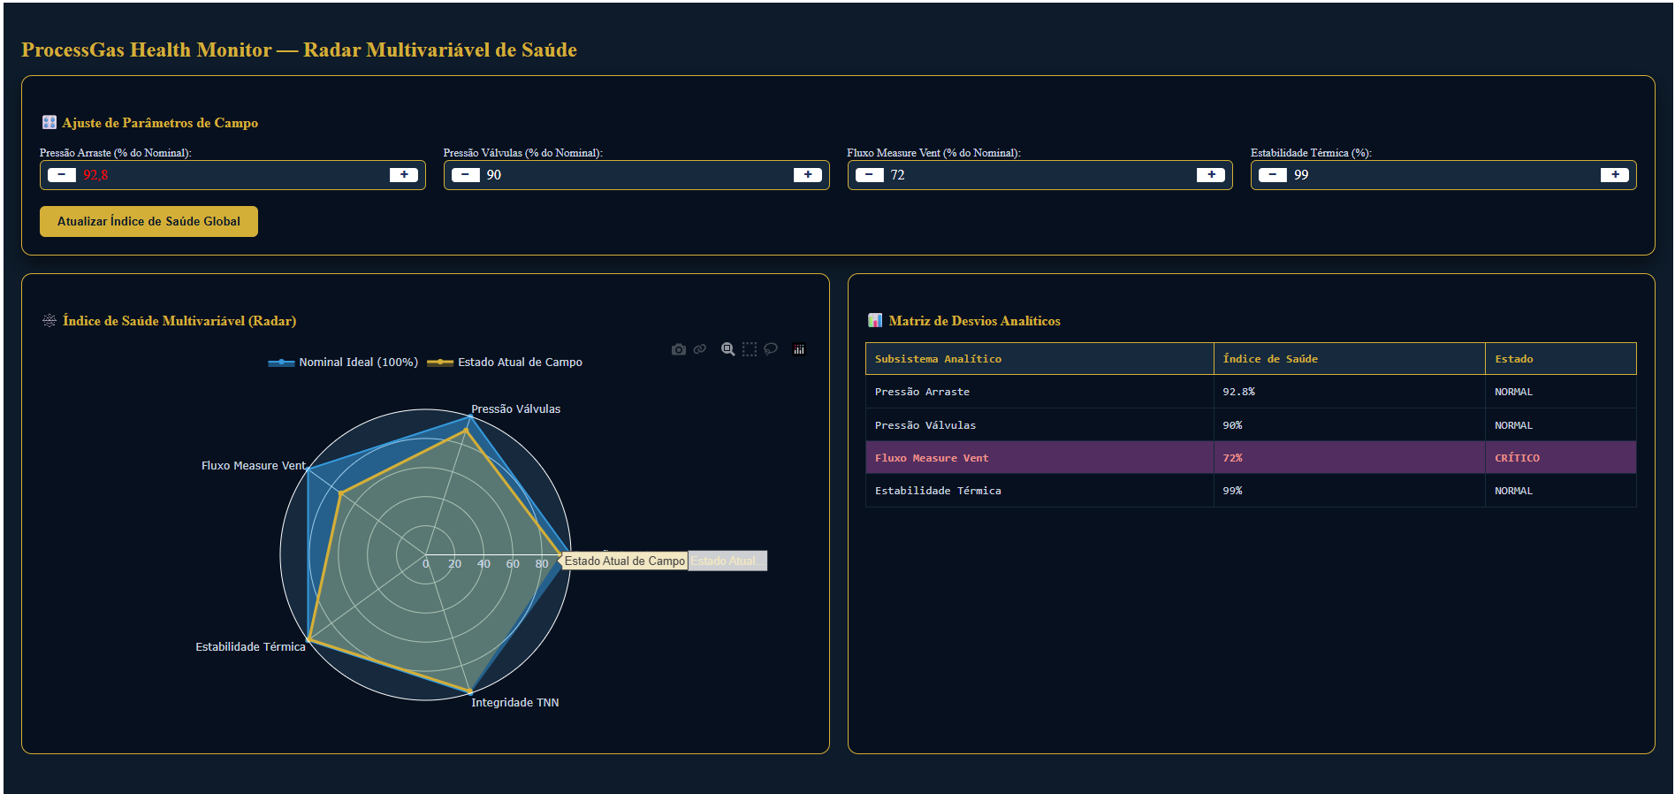Click the Estabilidade Térmica radar axis label
This screenshot has width=1675, height=794.
point(250,647)
